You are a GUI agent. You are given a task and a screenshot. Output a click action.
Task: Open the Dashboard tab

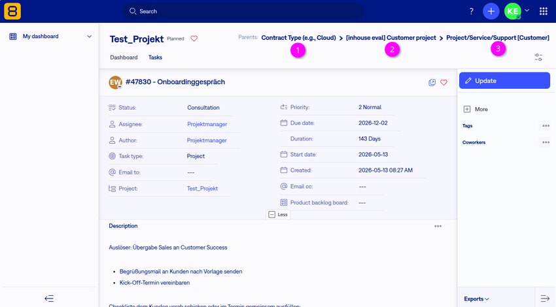point(124,57)
